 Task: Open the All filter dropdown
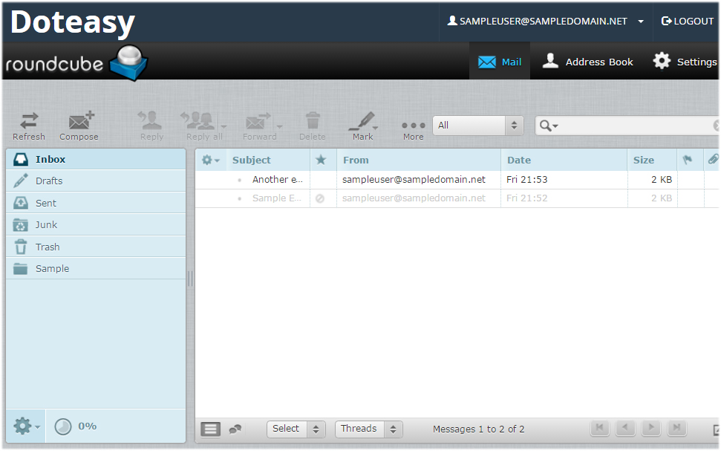[x=477, y=126]
